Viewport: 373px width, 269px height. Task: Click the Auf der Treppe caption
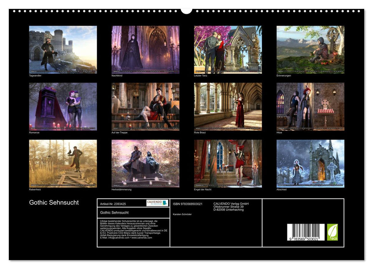[119, 132]
